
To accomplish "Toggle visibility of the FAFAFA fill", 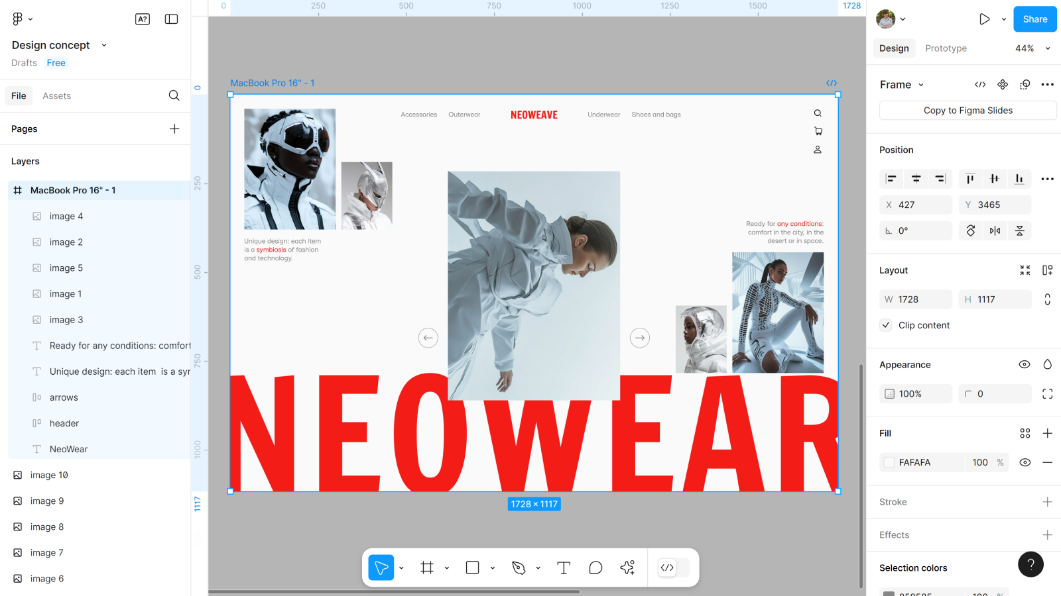I will click(x=1025, y=462).
